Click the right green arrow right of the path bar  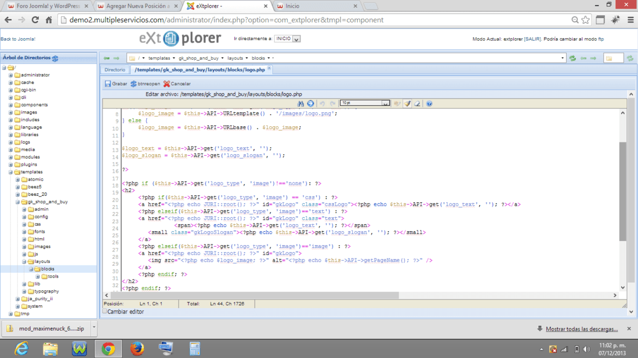point(593,59)
